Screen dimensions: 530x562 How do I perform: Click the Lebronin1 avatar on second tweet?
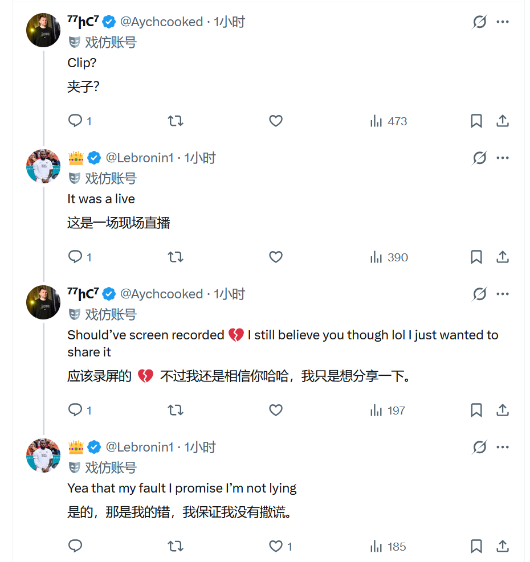tap(43, 166)
